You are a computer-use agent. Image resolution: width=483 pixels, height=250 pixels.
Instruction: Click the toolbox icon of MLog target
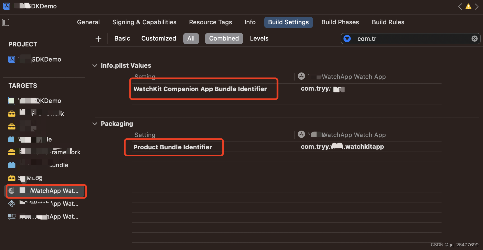(x=11, y=178)
